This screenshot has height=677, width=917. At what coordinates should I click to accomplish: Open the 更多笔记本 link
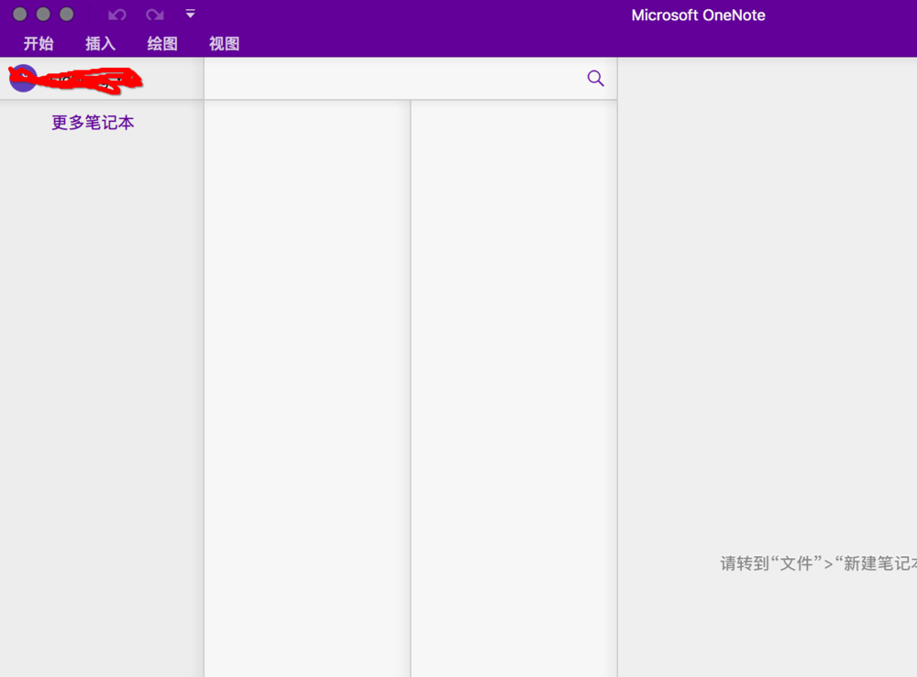point(93,123)
